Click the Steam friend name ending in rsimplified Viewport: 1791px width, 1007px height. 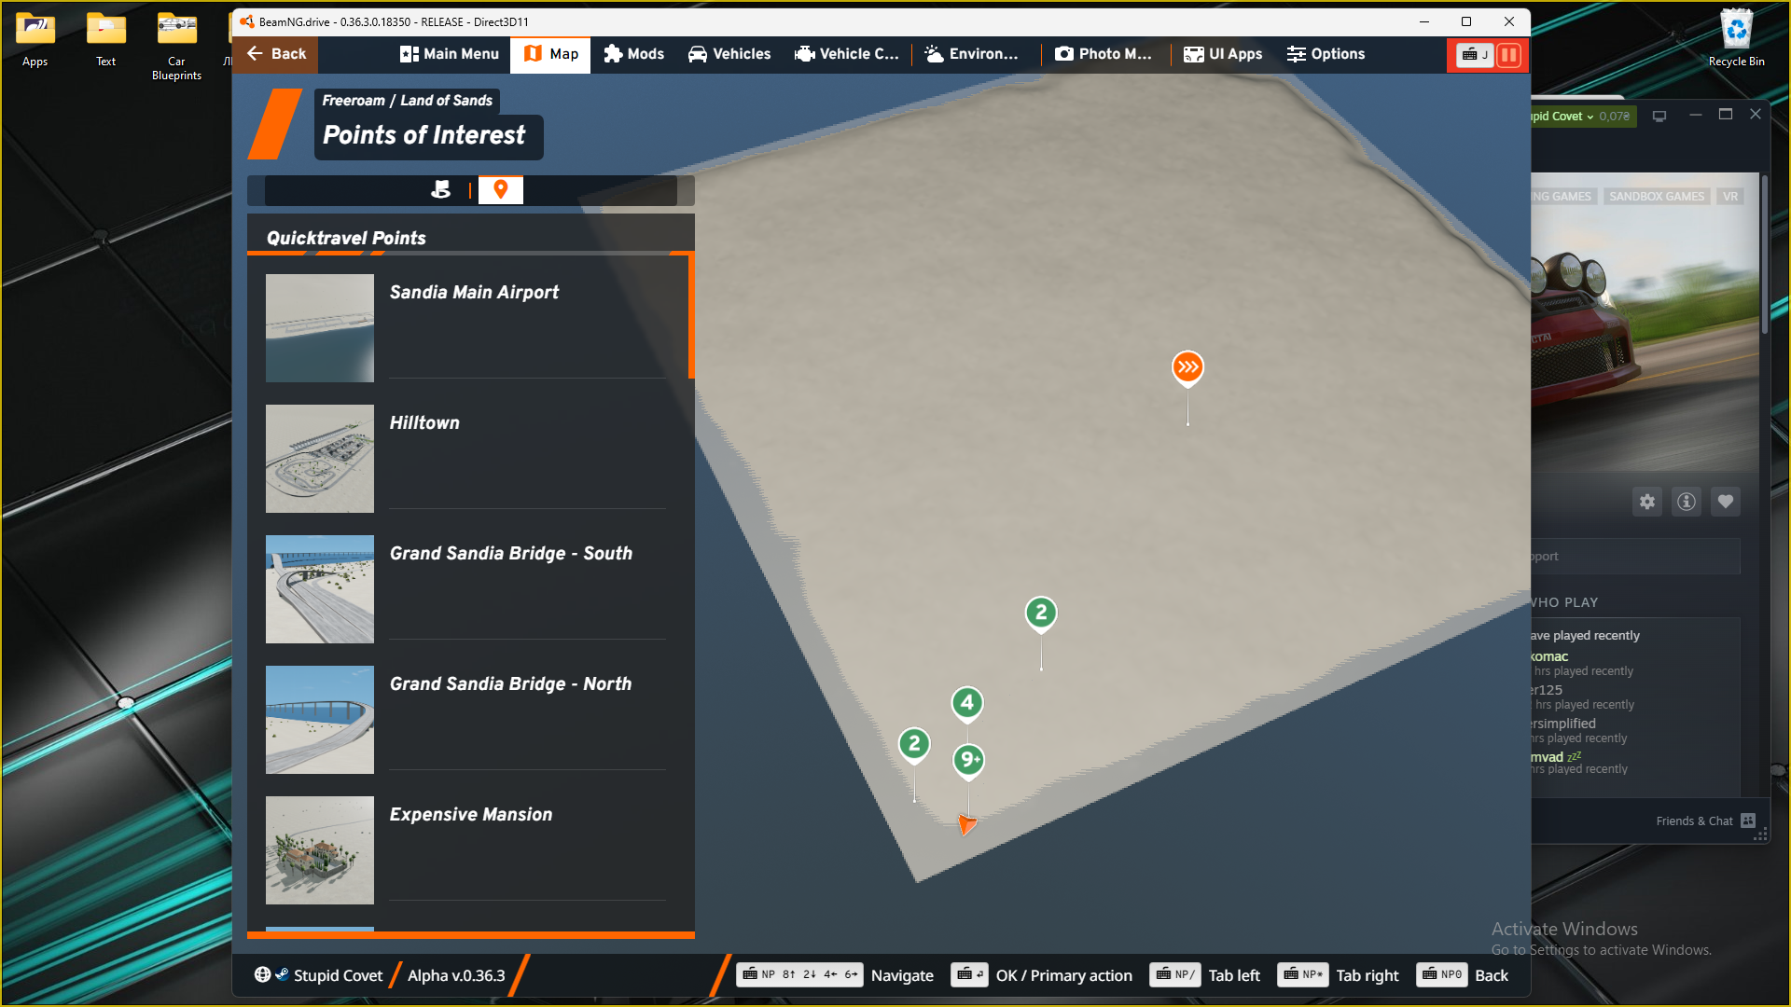pyautogui.click(x=1563, y=724)
